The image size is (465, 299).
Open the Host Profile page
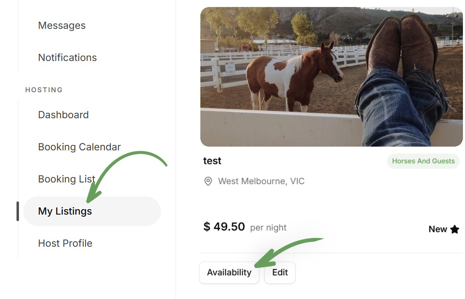pos(65,243)
